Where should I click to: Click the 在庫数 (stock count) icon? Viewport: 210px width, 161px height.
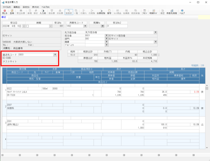click(x=126, y=12)
